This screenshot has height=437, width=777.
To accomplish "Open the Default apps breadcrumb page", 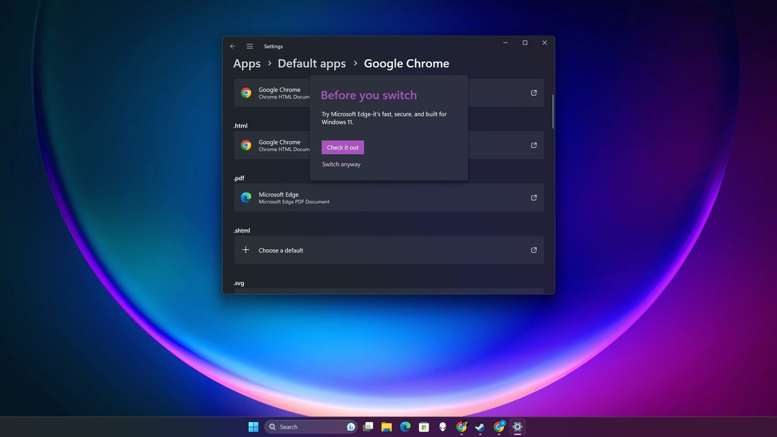I will [311, 63].
